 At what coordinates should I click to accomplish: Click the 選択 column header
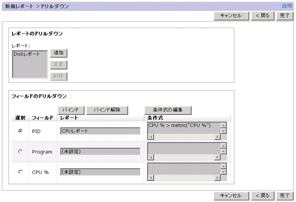20,118
